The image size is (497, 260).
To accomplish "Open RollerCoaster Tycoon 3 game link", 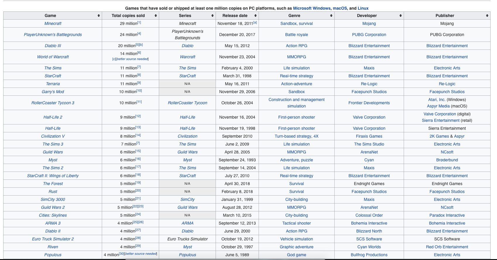I will coord(53,103).
